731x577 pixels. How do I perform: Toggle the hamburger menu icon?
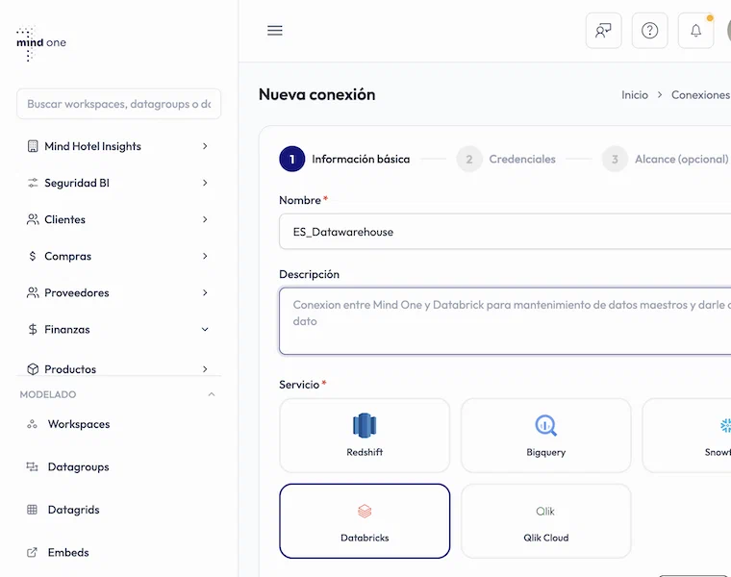[x=274, y=31]
